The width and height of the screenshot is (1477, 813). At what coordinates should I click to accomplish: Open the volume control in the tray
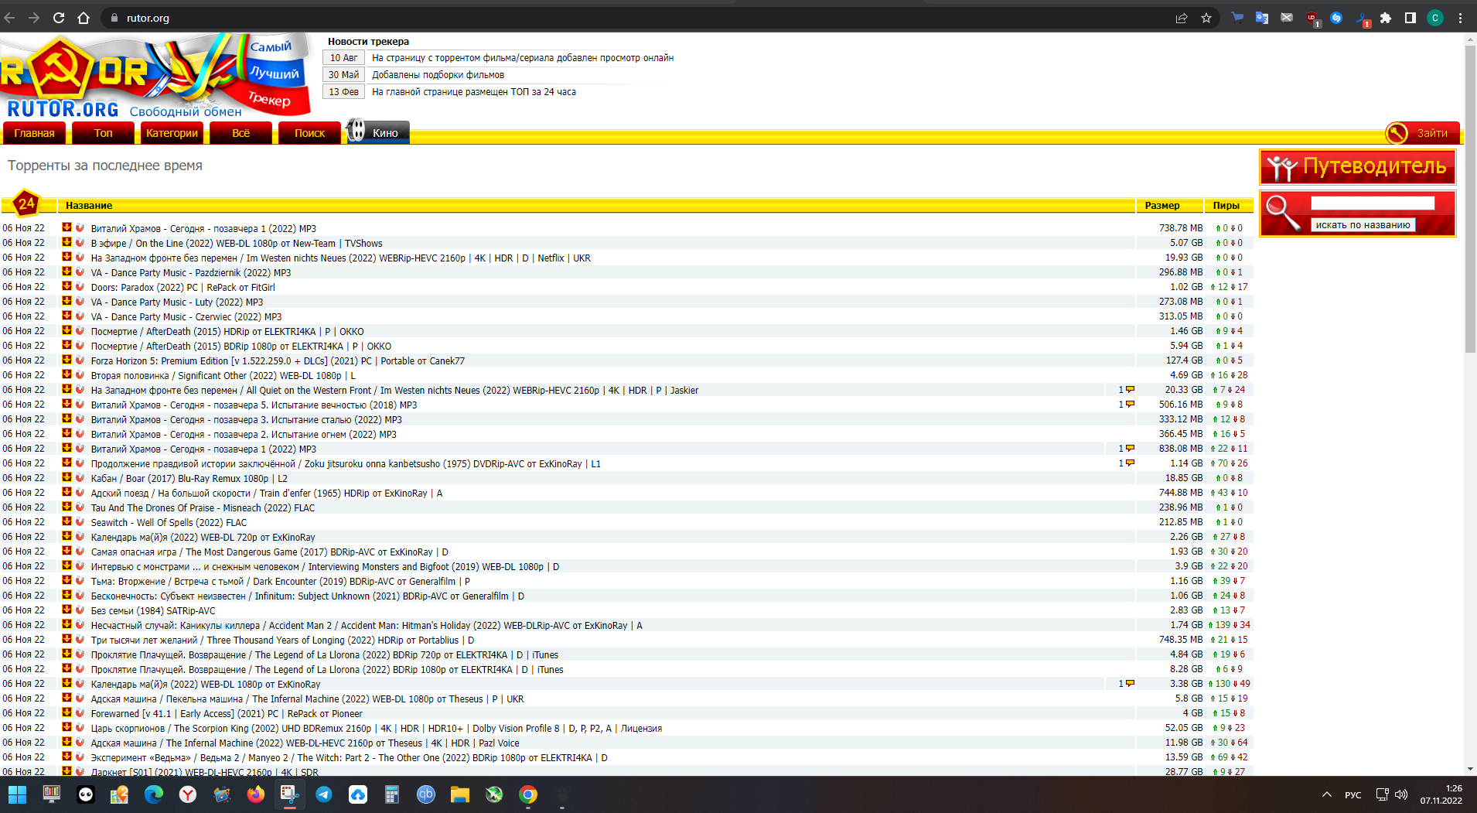coord(1401,794)
